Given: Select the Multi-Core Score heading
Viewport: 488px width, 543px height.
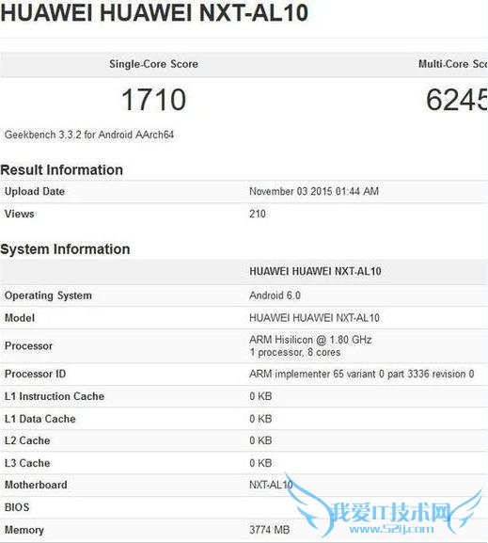Looking at the screenshot, I should coord(453,64).
